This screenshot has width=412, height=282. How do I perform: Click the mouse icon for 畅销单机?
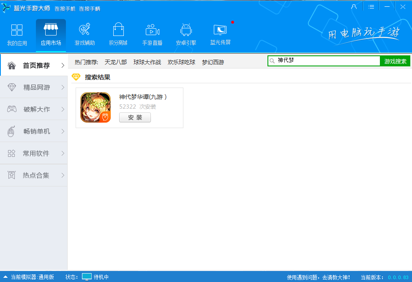tap(11, 131)
